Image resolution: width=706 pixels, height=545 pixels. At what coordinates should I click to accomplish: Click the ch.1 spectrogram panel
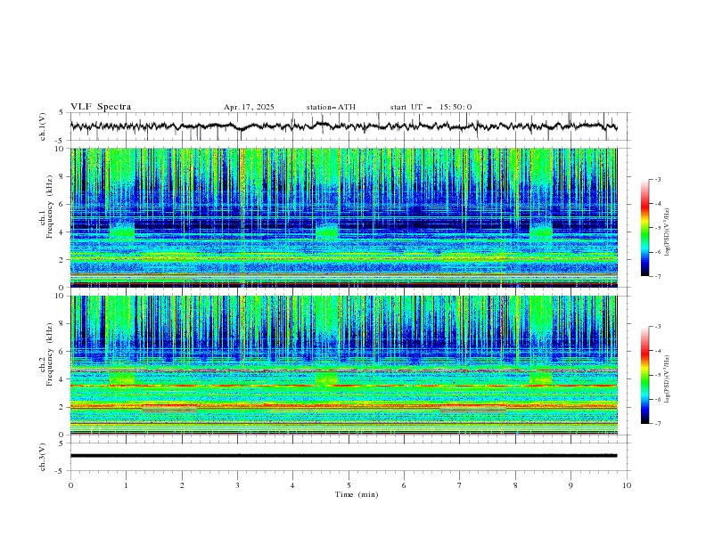click(344, 217)
